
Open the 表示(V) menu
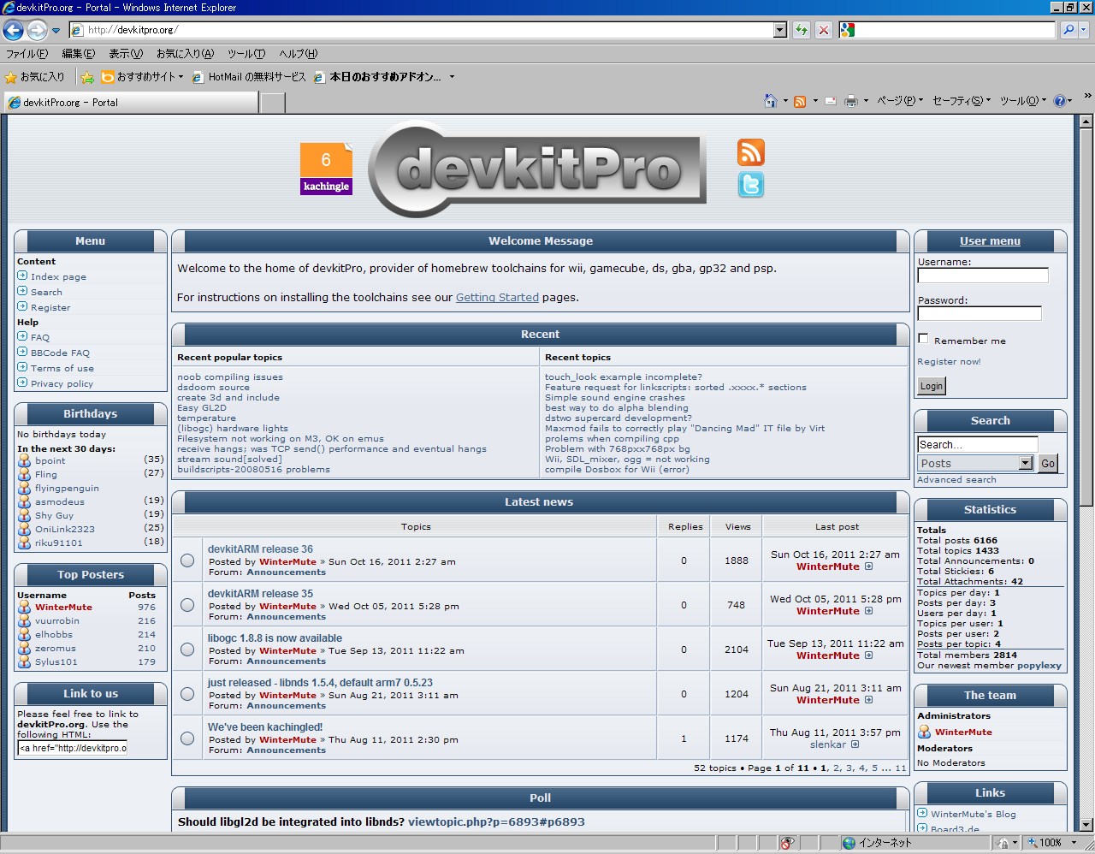[126, 54]
